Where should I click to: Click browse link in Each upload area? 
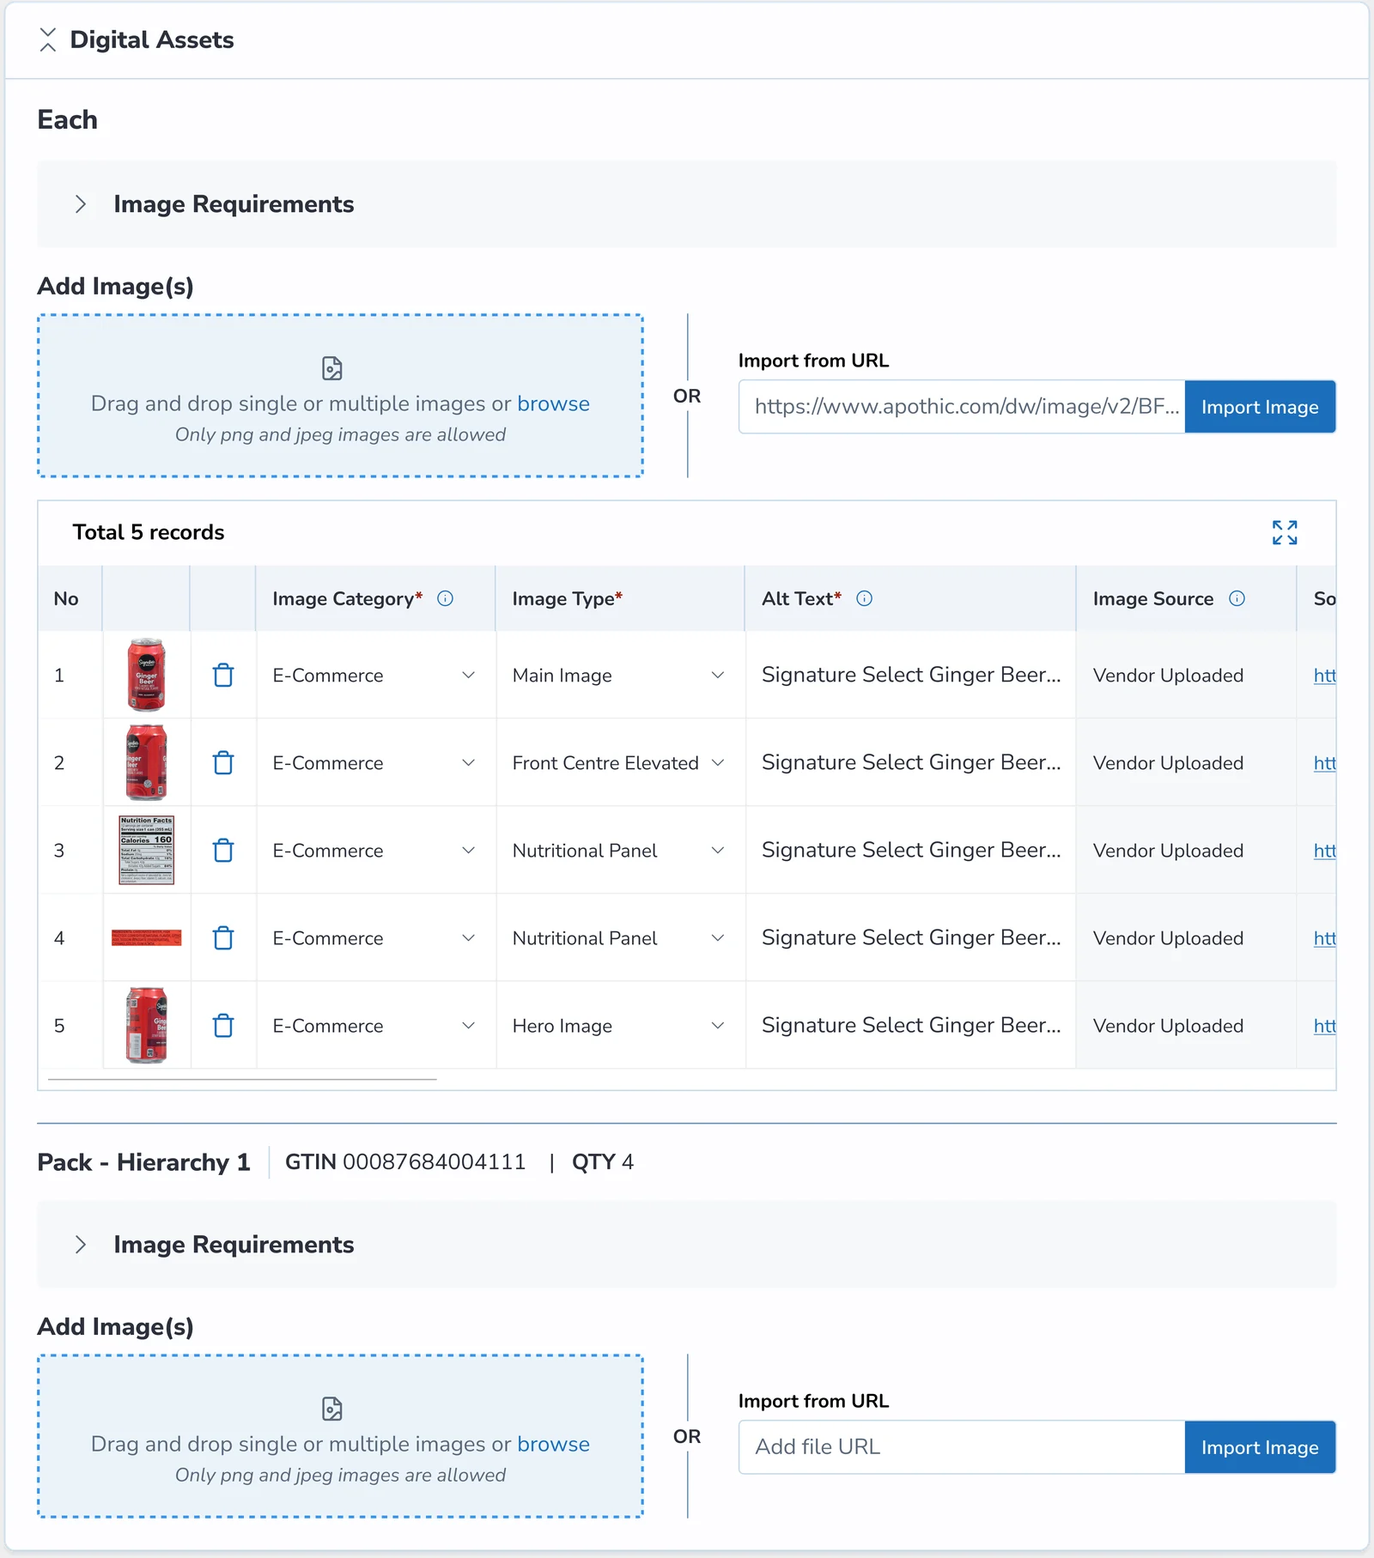553,403
